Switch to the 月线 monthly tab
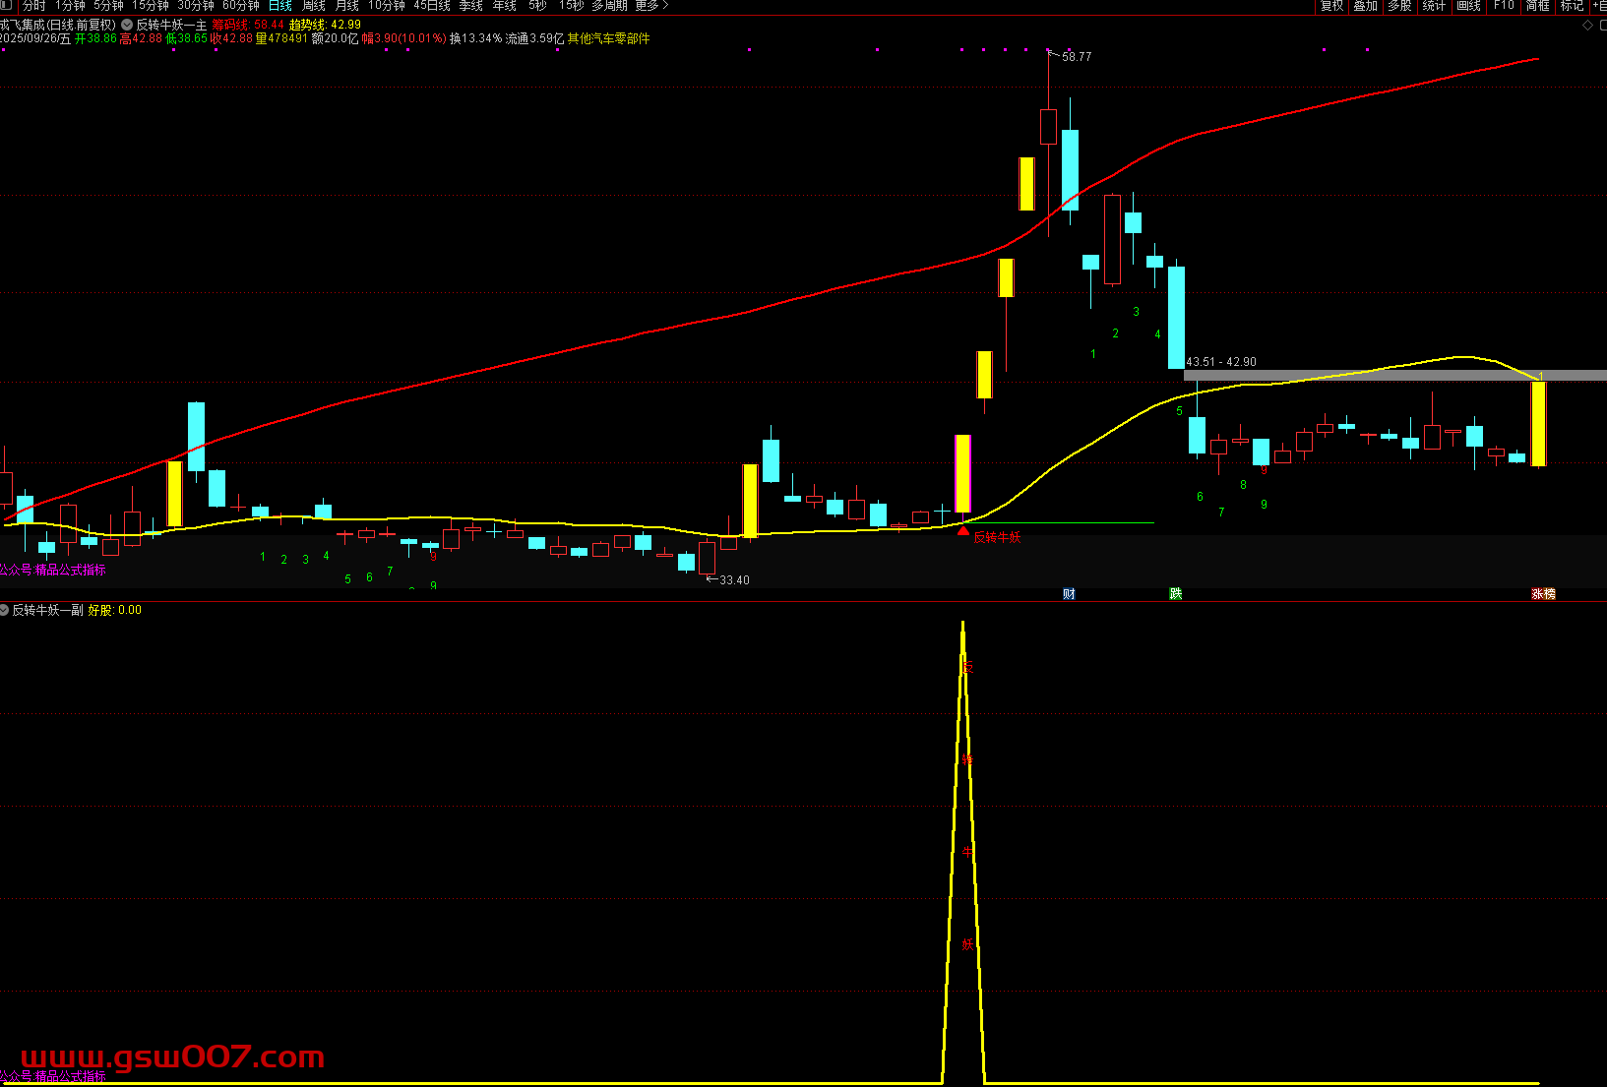 coord(347,6)
